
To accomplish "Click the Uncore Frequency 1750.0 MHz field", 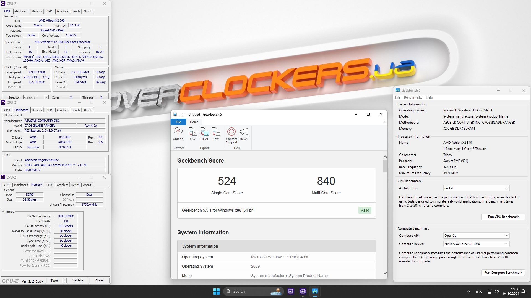I will tap(89, 204).
